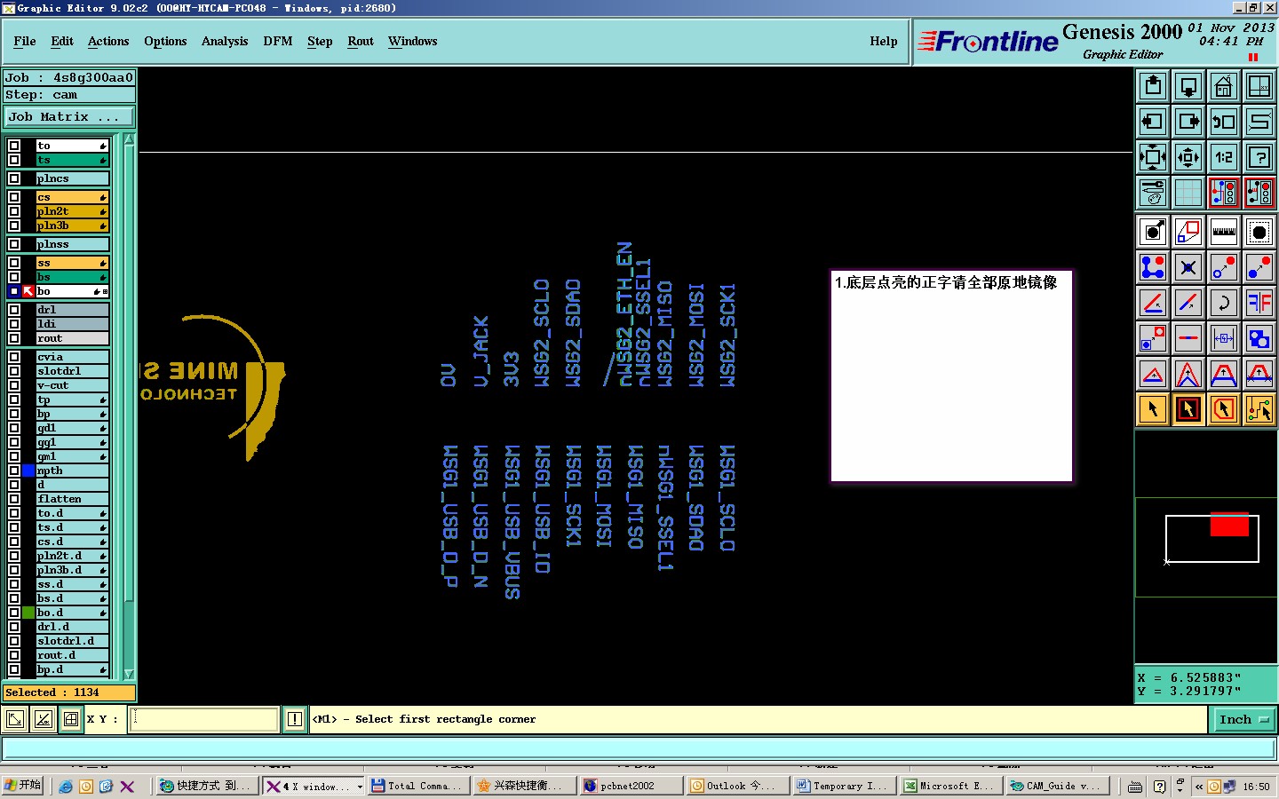
Task: Toggle checkbox for layer ss
Action: (14, 263)
